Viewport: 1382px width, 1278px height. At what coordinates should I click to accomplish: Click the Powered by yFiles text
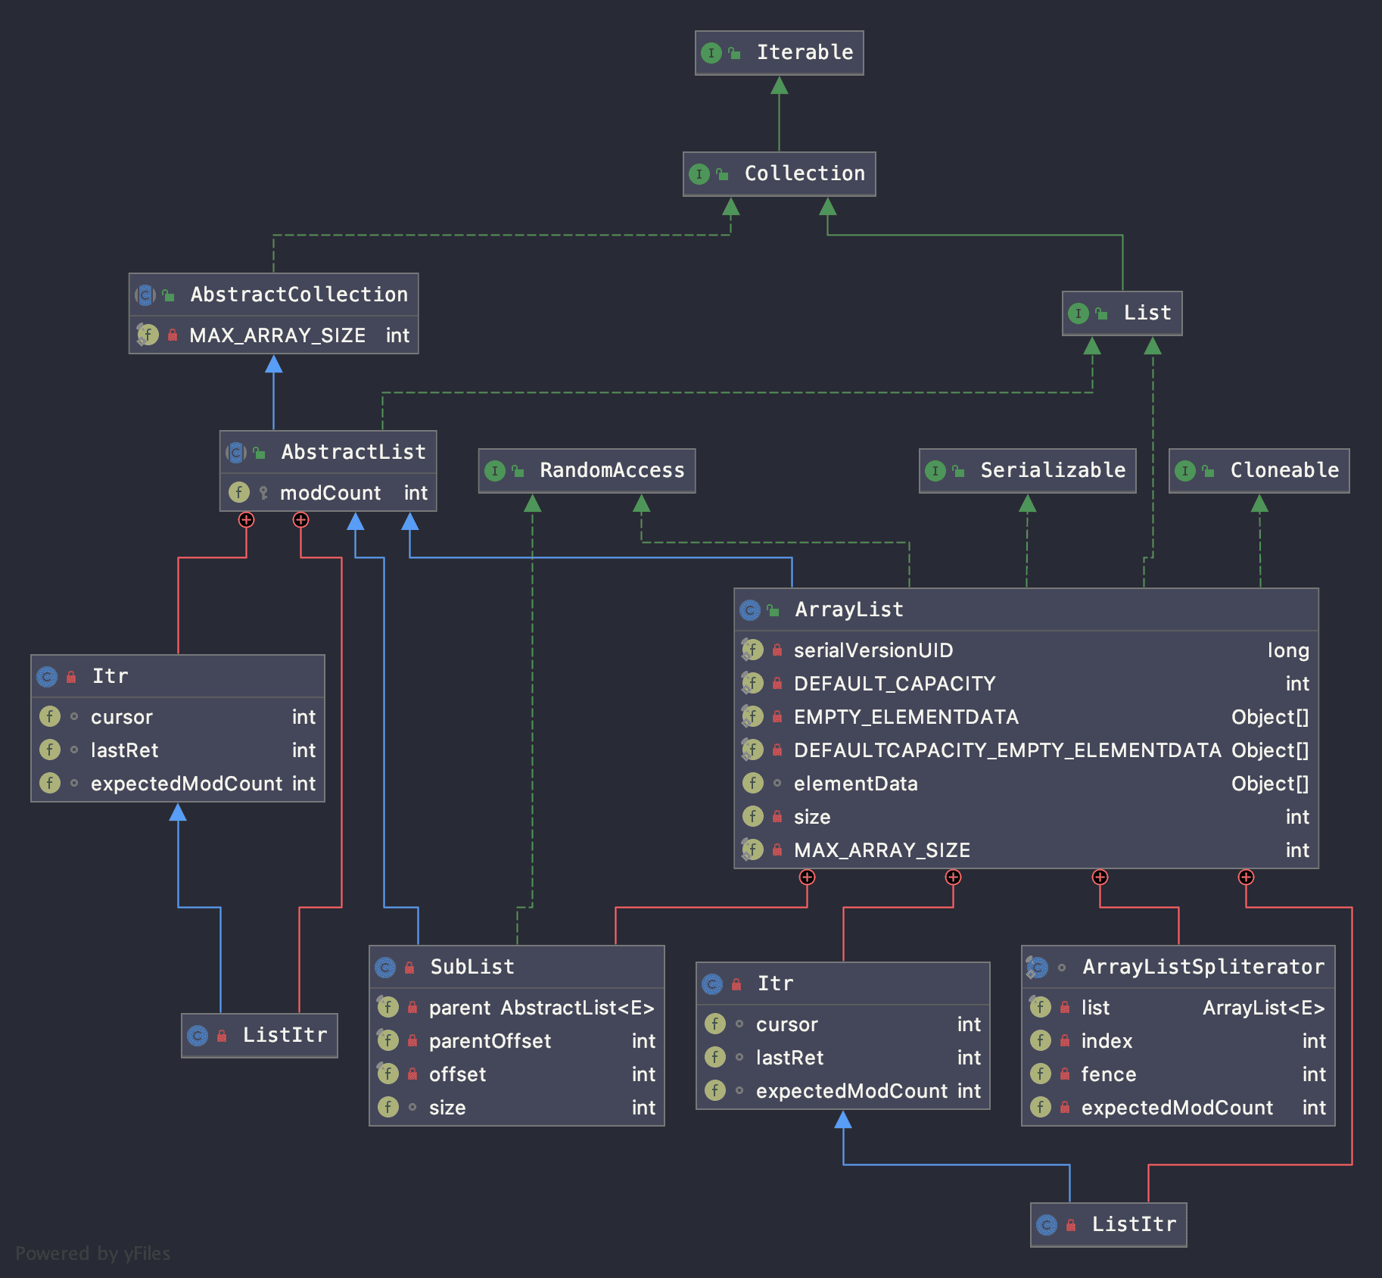[92, 1254]
